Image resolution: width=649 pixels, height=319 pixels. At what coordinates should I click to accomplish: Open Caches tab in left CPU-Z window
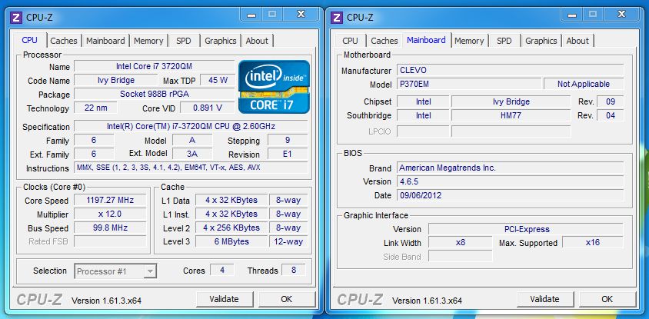(64, 41)
